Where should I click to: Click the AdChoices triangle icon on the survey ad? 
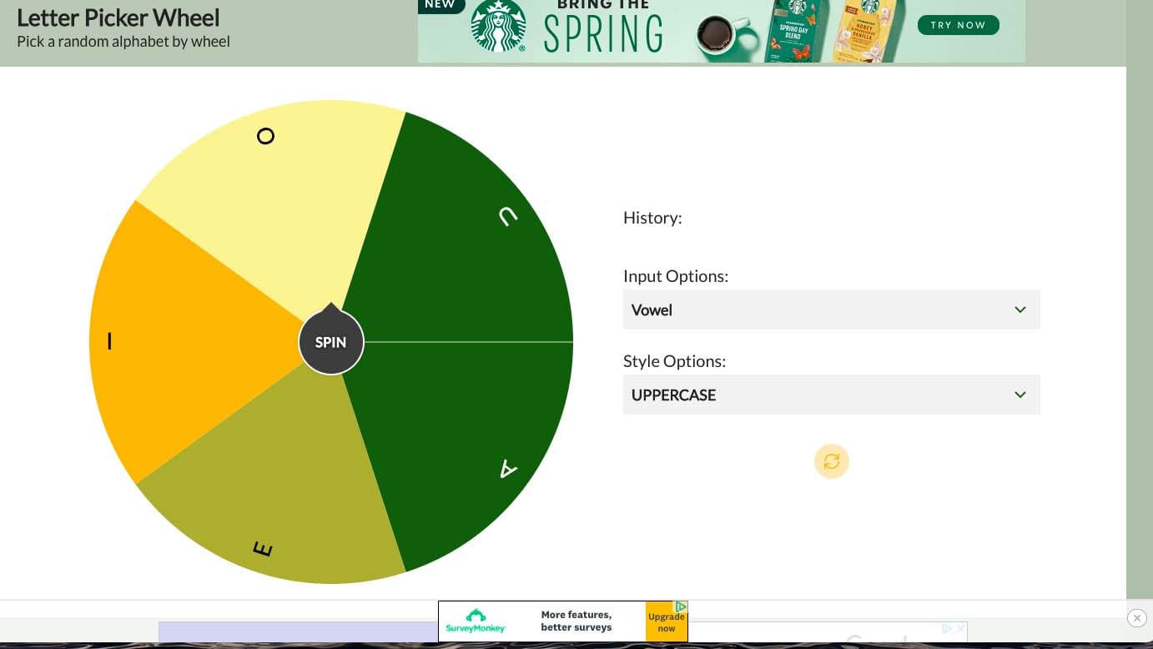pyautogui.click(x=681, y=606)
